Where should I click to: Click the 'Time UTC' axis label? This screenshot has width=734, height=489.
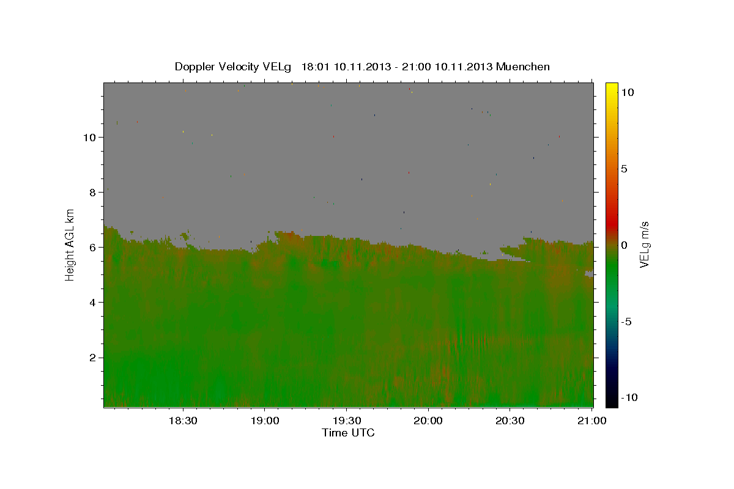tap(348, 433)
